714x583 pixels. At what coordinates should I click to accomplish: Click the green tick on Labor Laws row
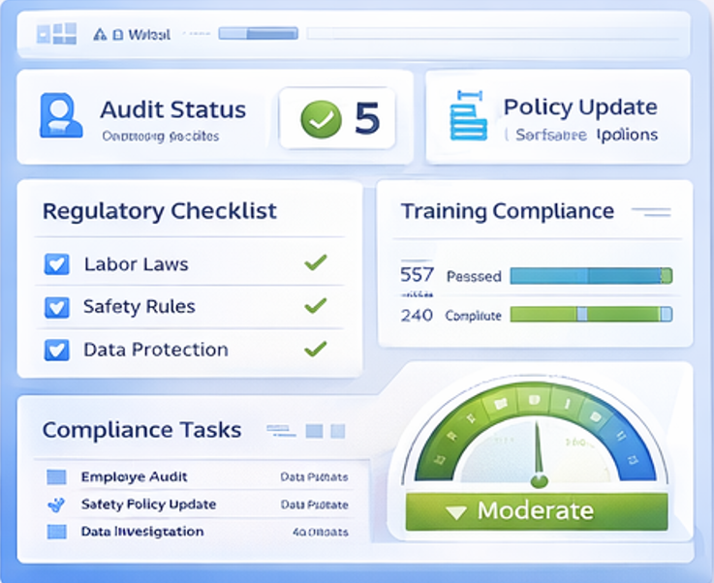coord(316,262)
